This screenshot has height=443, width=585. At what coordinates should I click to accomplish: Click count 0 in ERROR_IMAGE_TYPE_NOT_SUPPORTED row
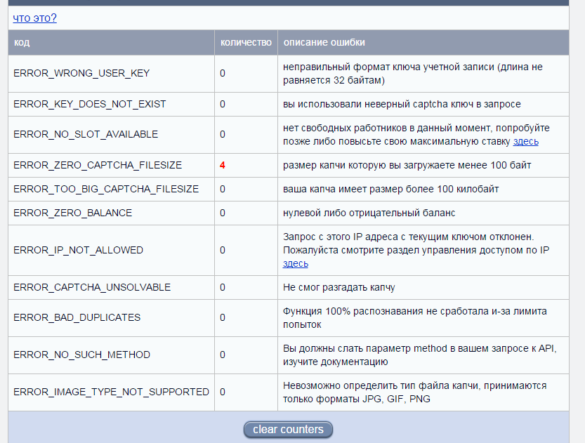223,392
